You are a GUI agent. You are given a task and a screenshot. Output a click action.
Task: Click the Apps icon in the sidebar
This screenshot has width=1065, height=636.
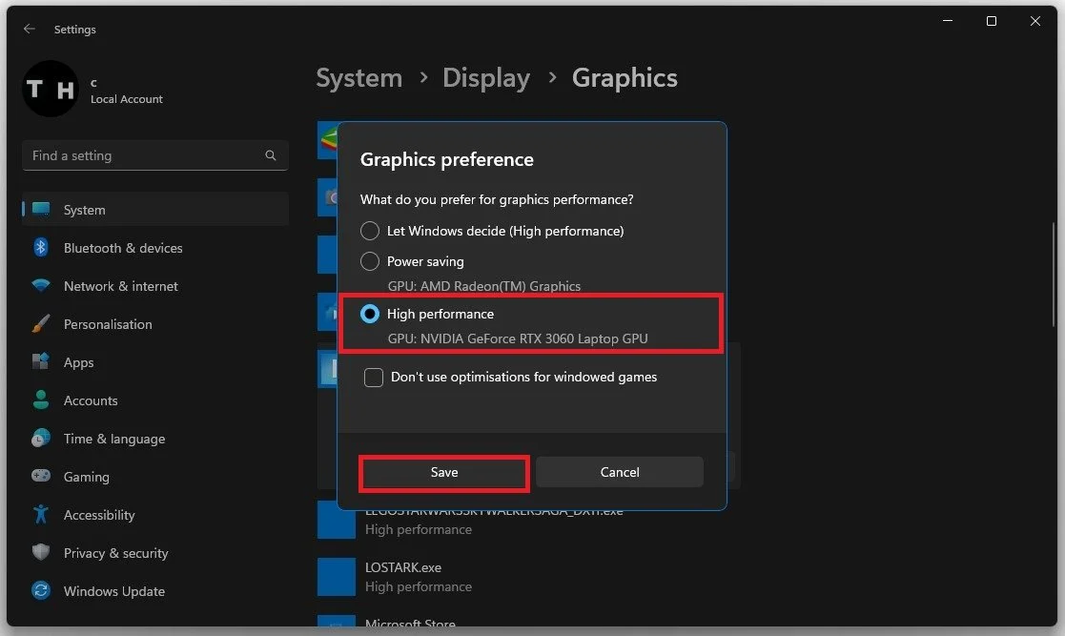click(41, 361)
